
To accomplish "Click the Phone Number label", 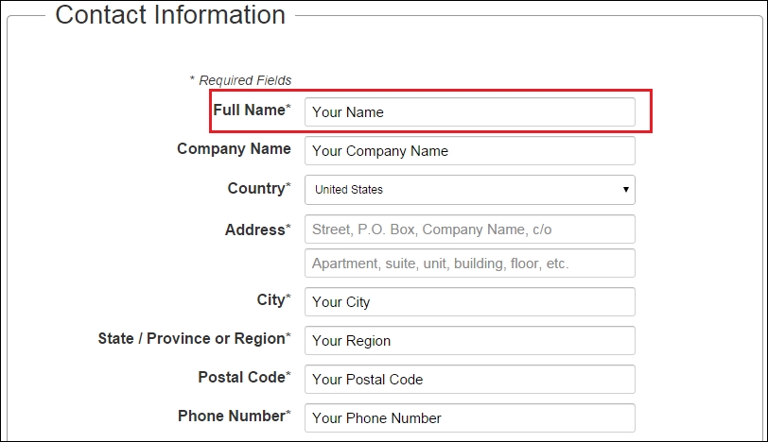I will pyautogui.click(x=232, y=416).
